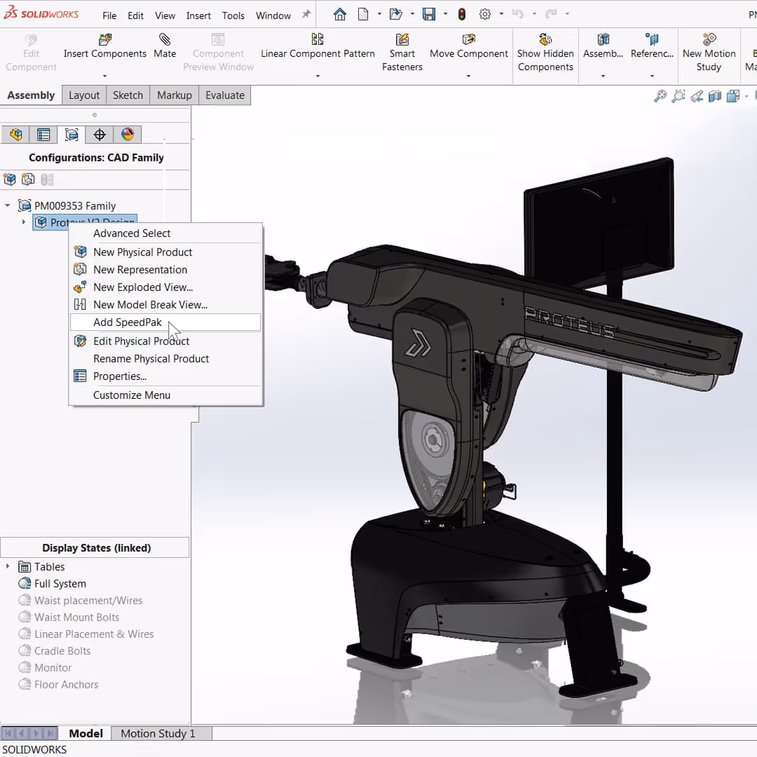This screenshot has width=757, height=757.
Task: Choose Add SpeedPak from context menu
Action: (165, 322)
